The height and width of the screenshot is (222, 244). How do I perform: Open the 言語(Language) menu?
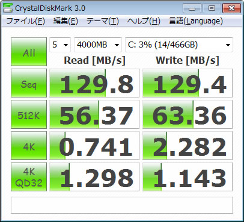point(196,21)
